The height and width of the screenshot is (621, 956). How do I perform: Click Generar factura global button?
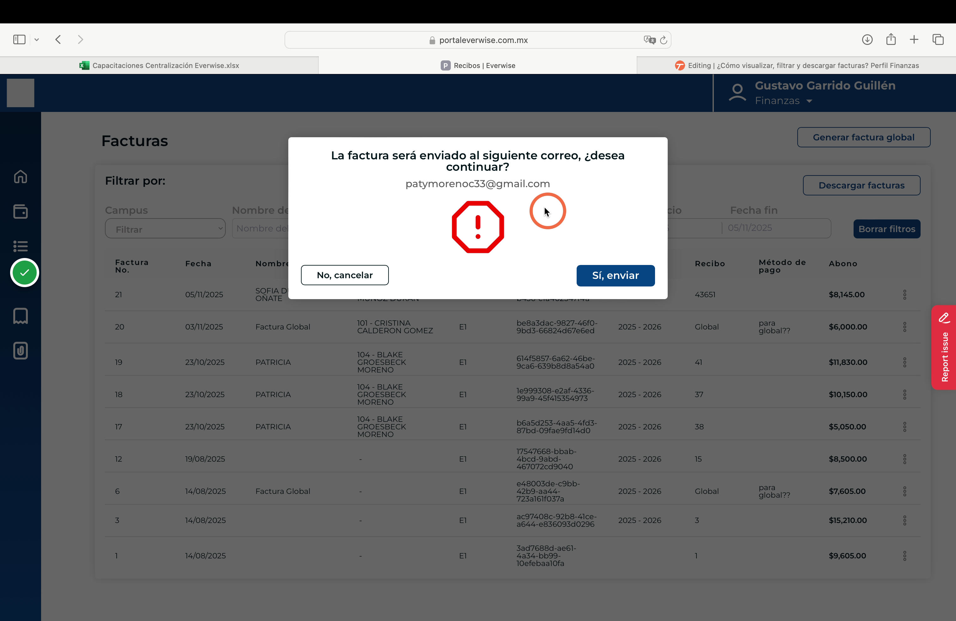pos(864,137)
